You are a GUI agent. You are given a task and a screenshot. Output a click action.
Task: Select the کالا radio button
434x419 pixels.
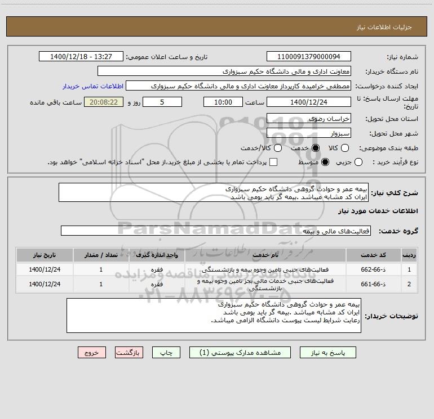[344, 148]
